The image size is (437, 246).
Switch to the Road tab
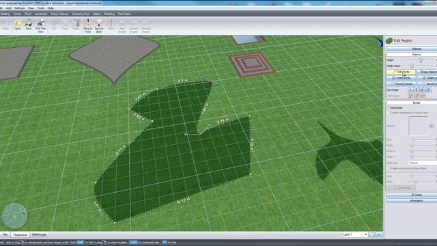click(x=28, y=14)
